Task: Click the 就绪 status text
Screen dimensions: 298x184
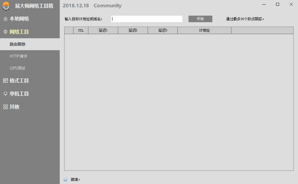Action: click(x=75, y=180)
